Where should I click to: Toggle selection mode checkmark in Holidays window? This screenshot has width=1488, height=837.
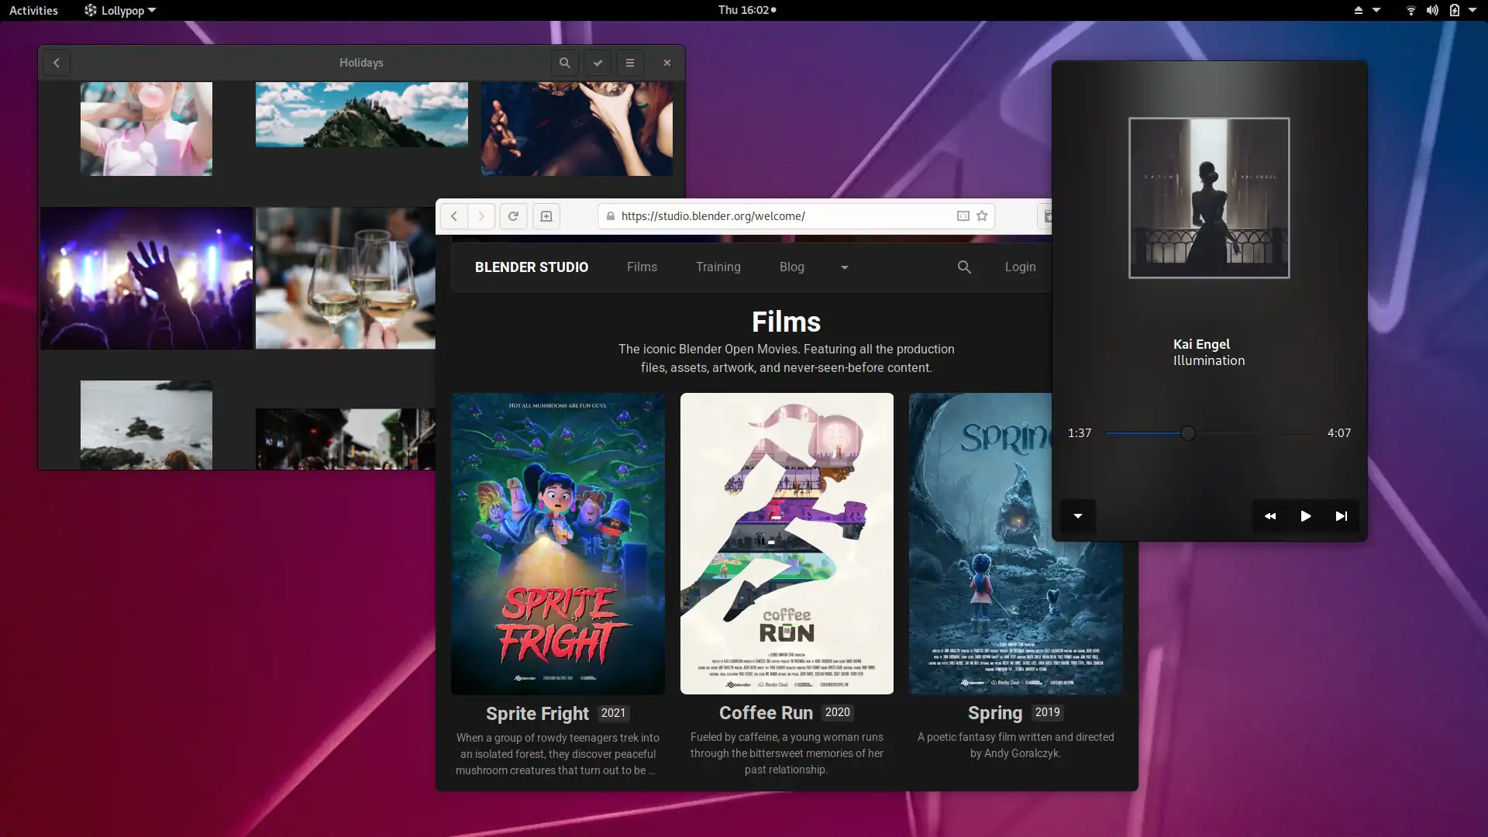point(598,63)
